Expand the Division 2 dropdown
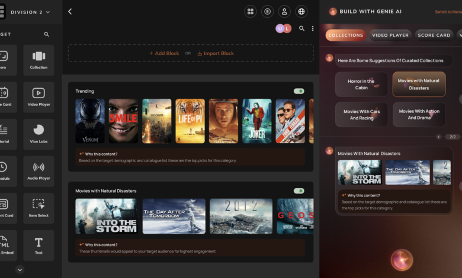The width and height of the screenshot is (462, 278). (30, 12)
